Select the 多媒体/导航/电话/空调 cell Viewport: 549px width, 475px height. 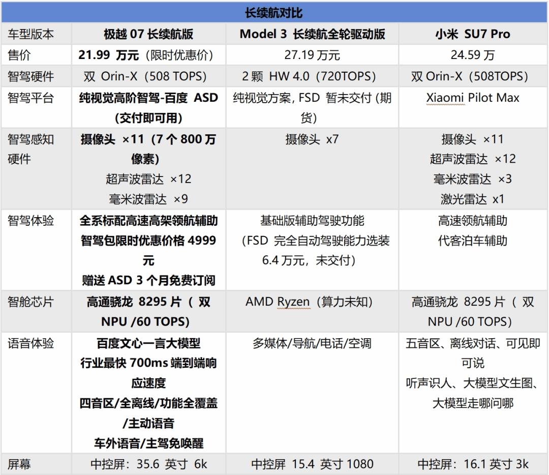point(312,393)
